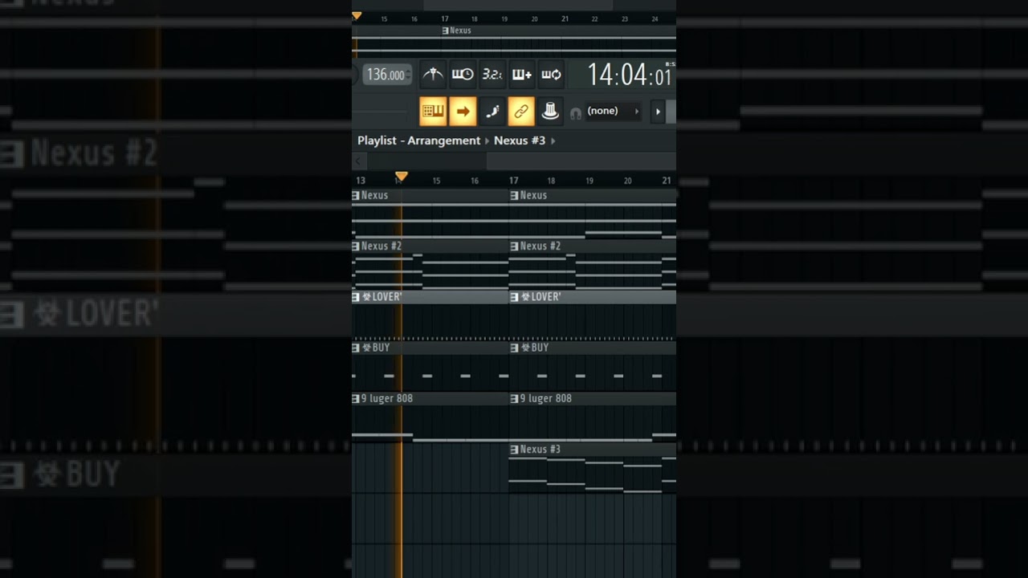1028x578 pixels.
Task: Open the (none) snap dropdown
Action: pos(614,111)
